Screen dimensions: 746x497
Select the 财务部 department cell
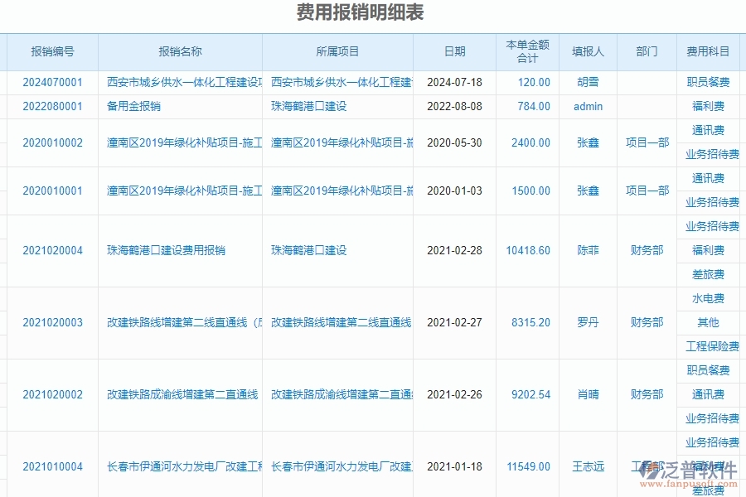point(646,249)
